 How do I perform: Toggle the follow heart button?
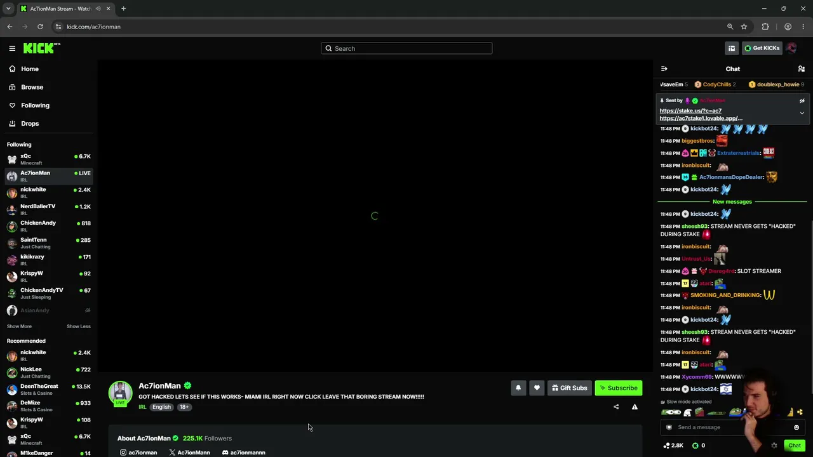point(537,388)
